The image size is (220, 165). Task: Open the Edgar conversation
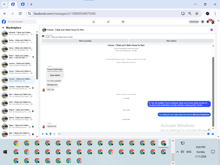(18, 126)
